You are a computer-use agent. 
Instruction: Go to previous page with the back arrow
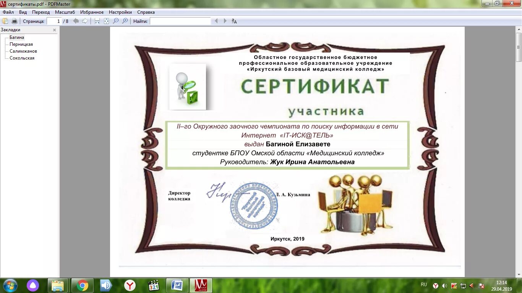click(76, 21)
